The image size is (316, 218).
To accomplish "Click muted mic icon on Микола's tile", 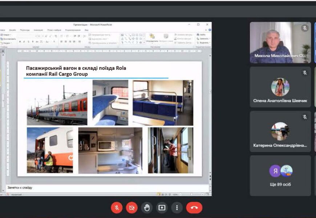I will (305, 28).
